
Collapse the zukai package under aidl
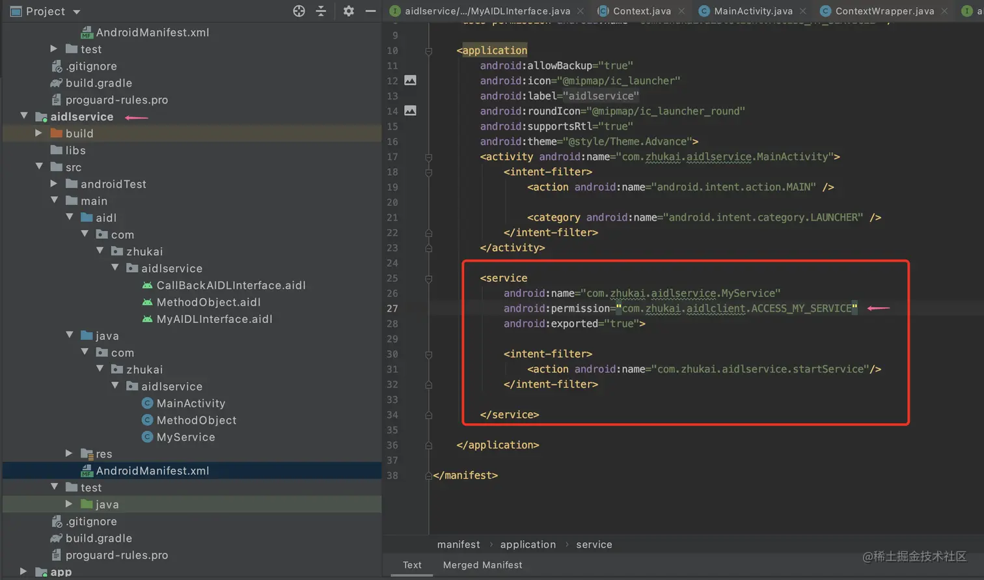click(x=100, y=251)
